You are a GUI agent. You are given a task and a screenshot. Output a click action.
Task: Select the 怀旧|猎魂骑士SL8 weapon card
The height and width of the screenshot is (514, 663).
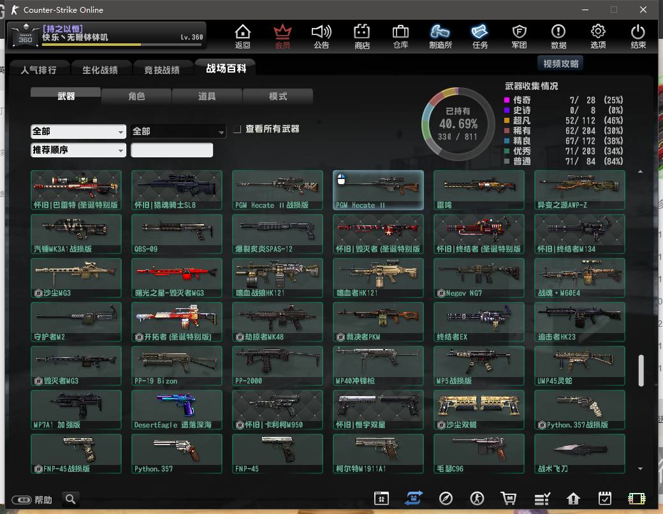tap(177, 190)
